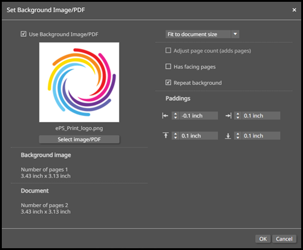The width and height of the screenshot is (303, 250).
Task: Click the Cancel button
Action: click(x=284, y=239)
